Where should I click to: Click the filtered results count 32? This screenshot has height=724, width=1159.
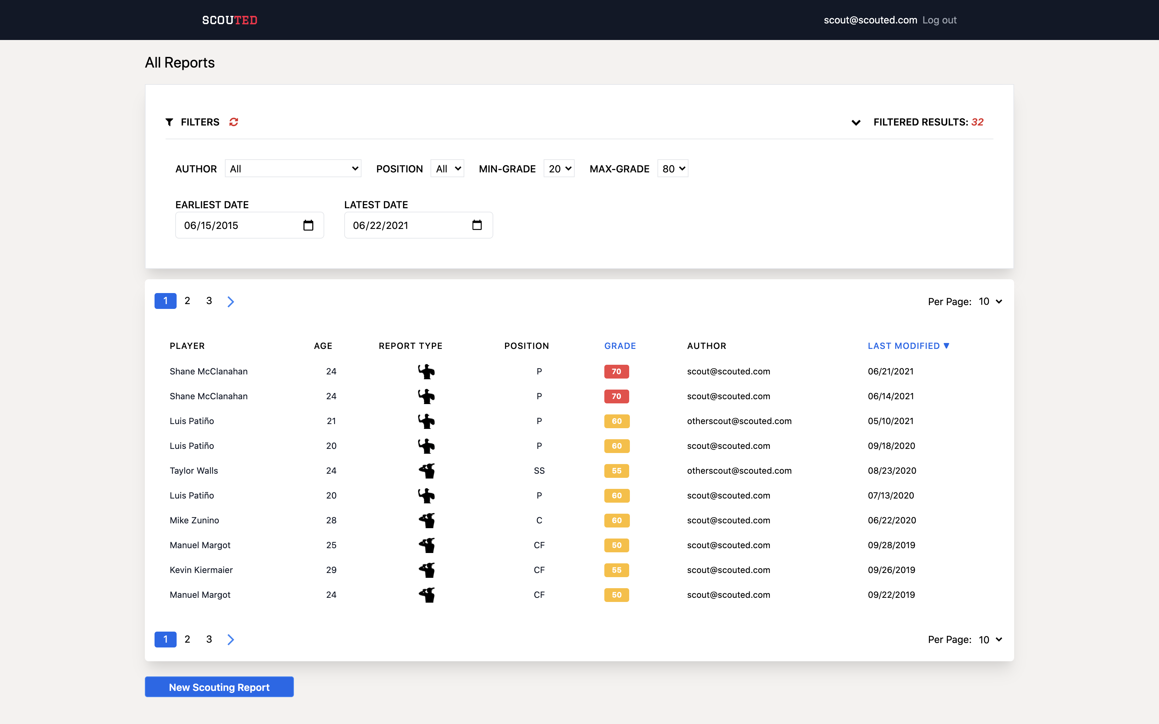coord(977,122)
